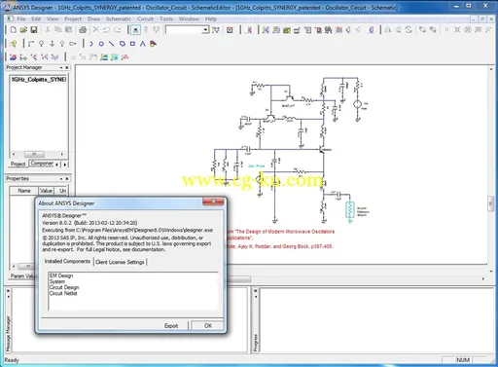Select 'Circuit Design' in installed components list
The image size is (498, 367).
point(64,287)
